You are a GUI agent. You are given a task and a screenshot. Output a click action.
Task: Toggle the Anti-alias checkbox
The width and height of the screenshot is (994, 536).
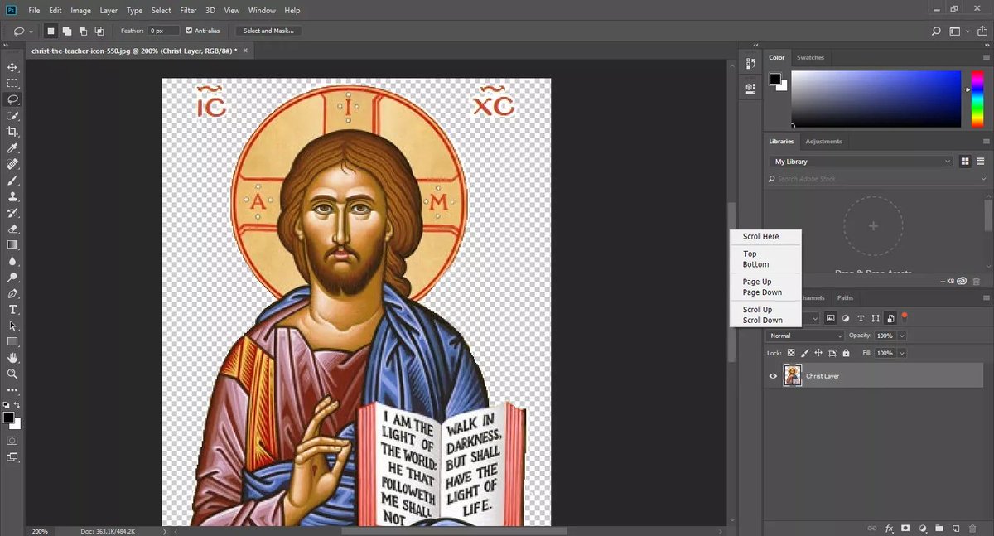[189, 31]
